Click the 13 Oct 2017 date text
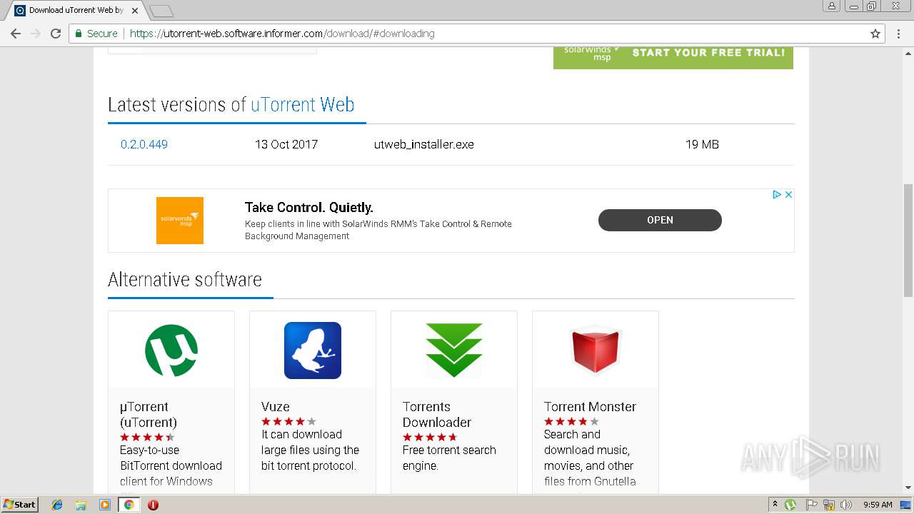This screenshot has height=514, width=914. tap(286, 144)
